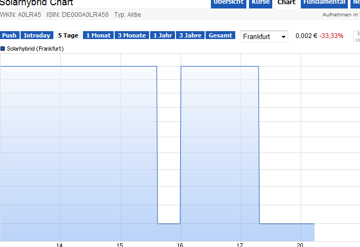Viewport: 360px width, 247px height.
Task: Select the 5 Tage range
Action: [x=68, y=35]
